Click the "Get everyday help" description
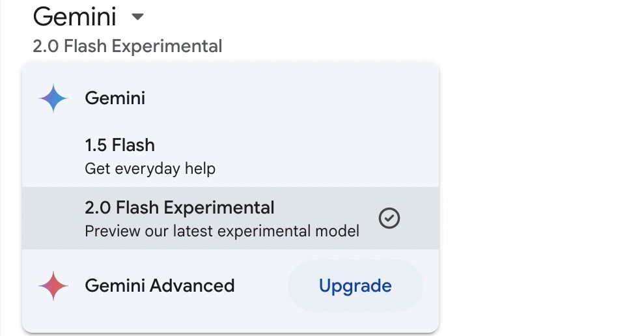627x336 pixels. 150,169
